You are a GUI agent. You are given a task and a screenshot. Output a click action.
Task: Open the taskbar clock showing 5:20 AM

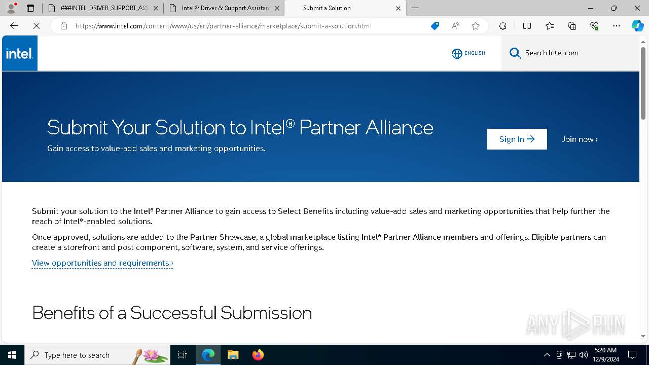point(606,355)
